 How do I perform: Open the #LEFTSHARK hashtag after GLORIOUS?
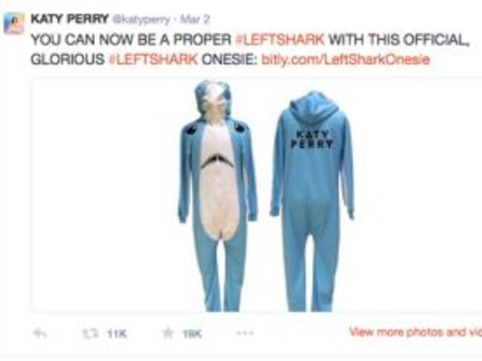pyautogui.click(x=153, y=59)
